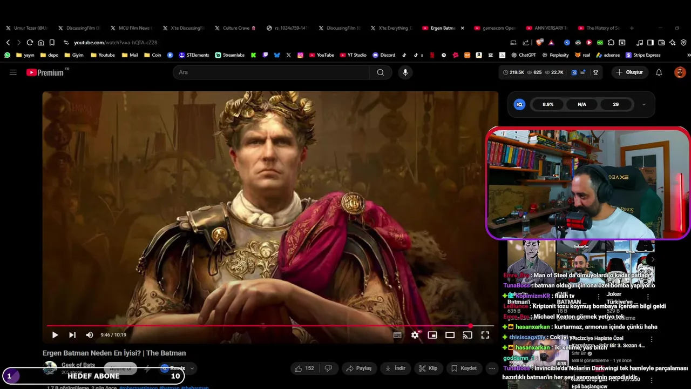Image resolution: width=691 pixels, height=389 pixels.
Task: Switch to gamescom Opening tab
Action: click(495, 28)
